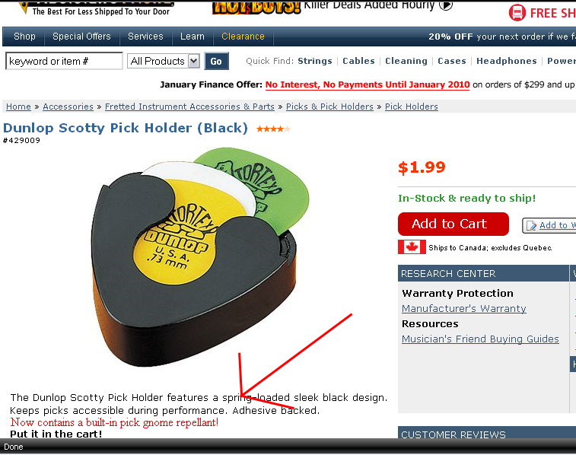Click the wish list notepad icon

click(x=531, y=225)
